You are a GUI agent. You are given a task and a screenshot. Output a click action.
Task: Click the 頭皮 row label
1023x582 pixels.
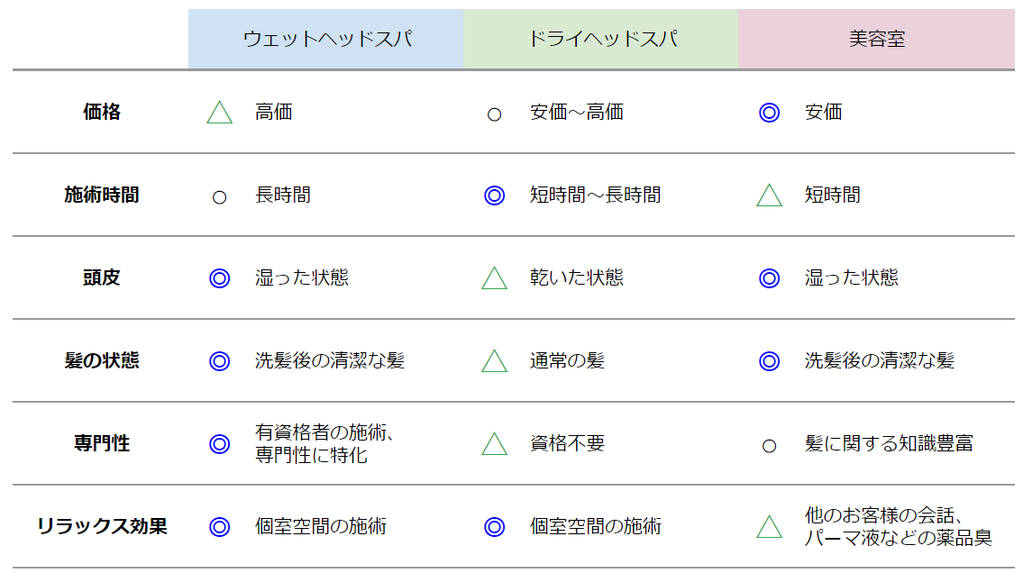(101, 278)
